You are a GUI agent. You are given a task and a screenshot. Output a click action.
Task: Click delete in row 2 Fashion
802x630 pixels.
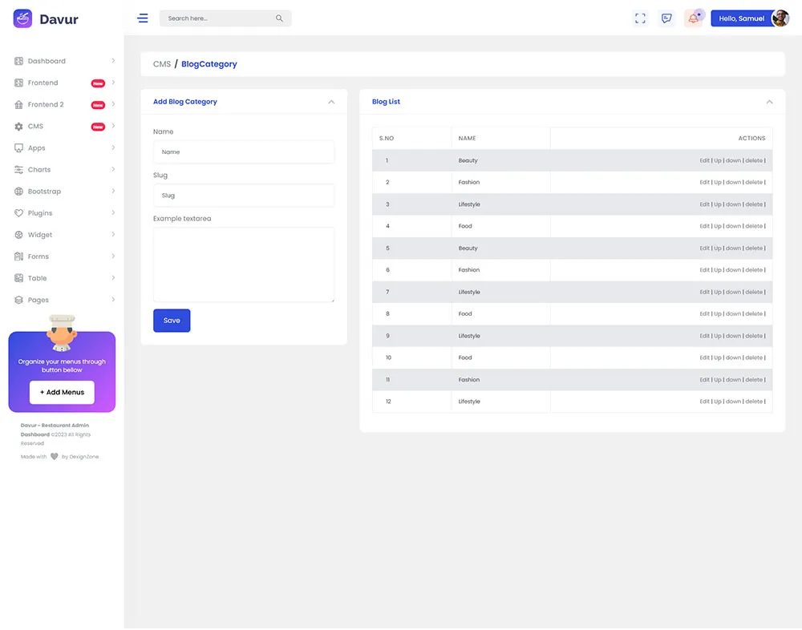(x=754, y=183)
